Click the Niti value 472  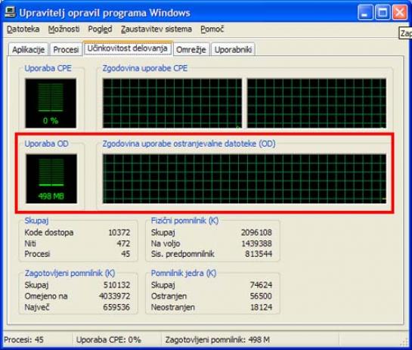pos(123,243)
